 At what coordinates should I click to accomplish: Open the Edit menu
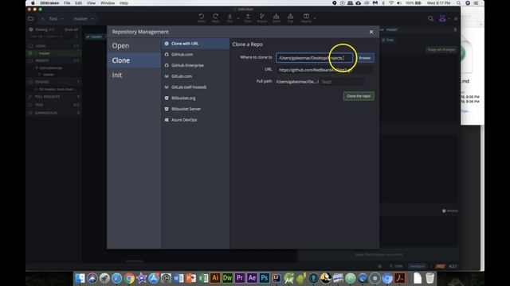point(78,3)
